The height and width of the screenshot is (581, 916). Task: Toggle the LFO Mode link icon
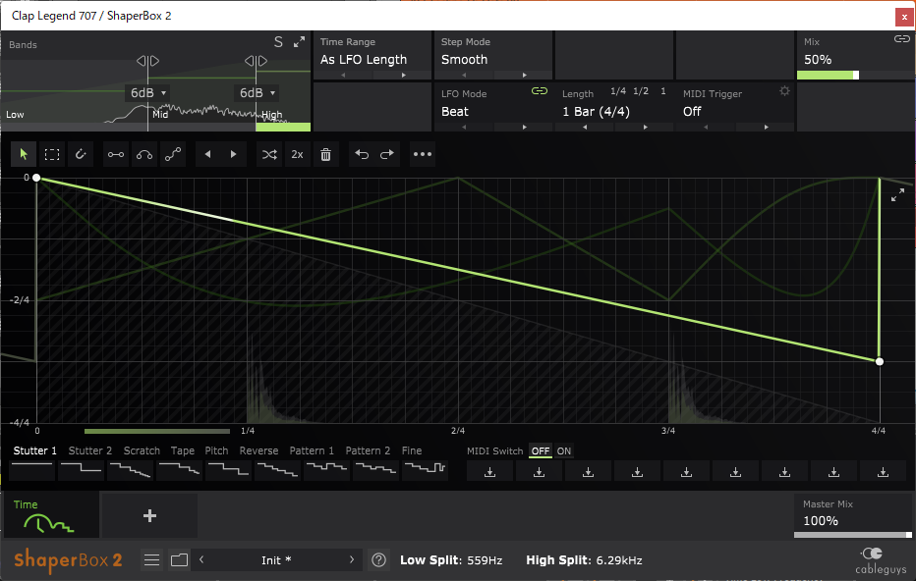[540, 91]
